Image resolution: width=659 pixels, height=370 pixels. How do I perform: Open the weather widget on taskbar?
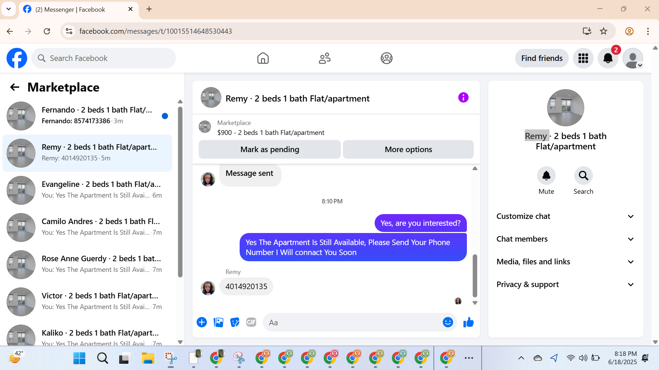click(x=16, y=358)
